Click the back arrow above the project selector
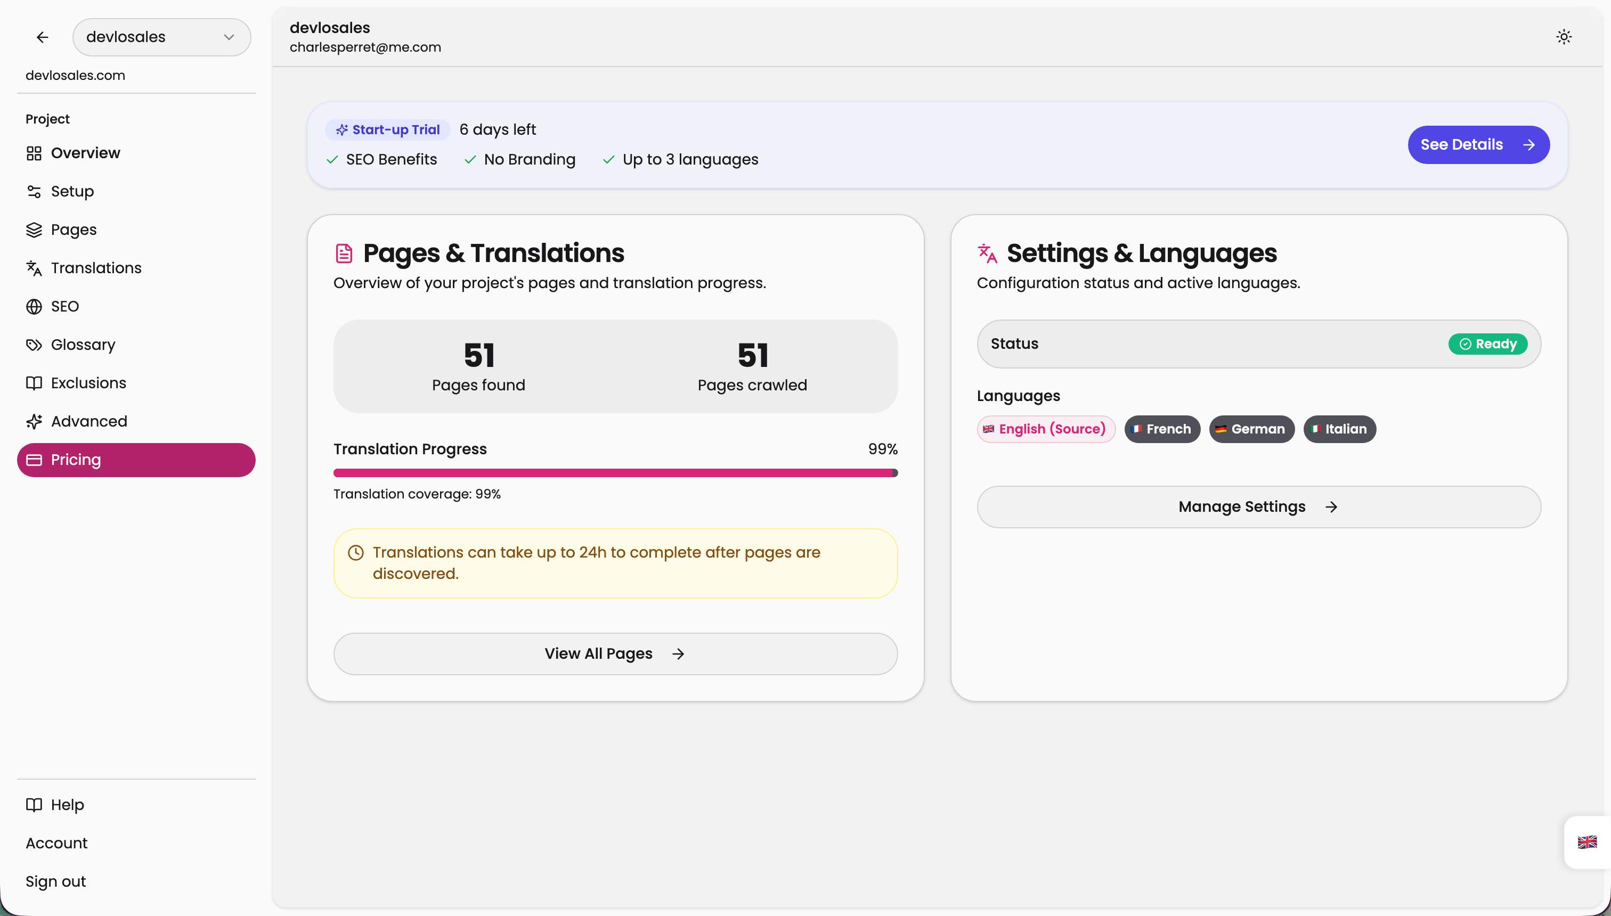This screenshot has height=916, width=1611. pos(42,37)
